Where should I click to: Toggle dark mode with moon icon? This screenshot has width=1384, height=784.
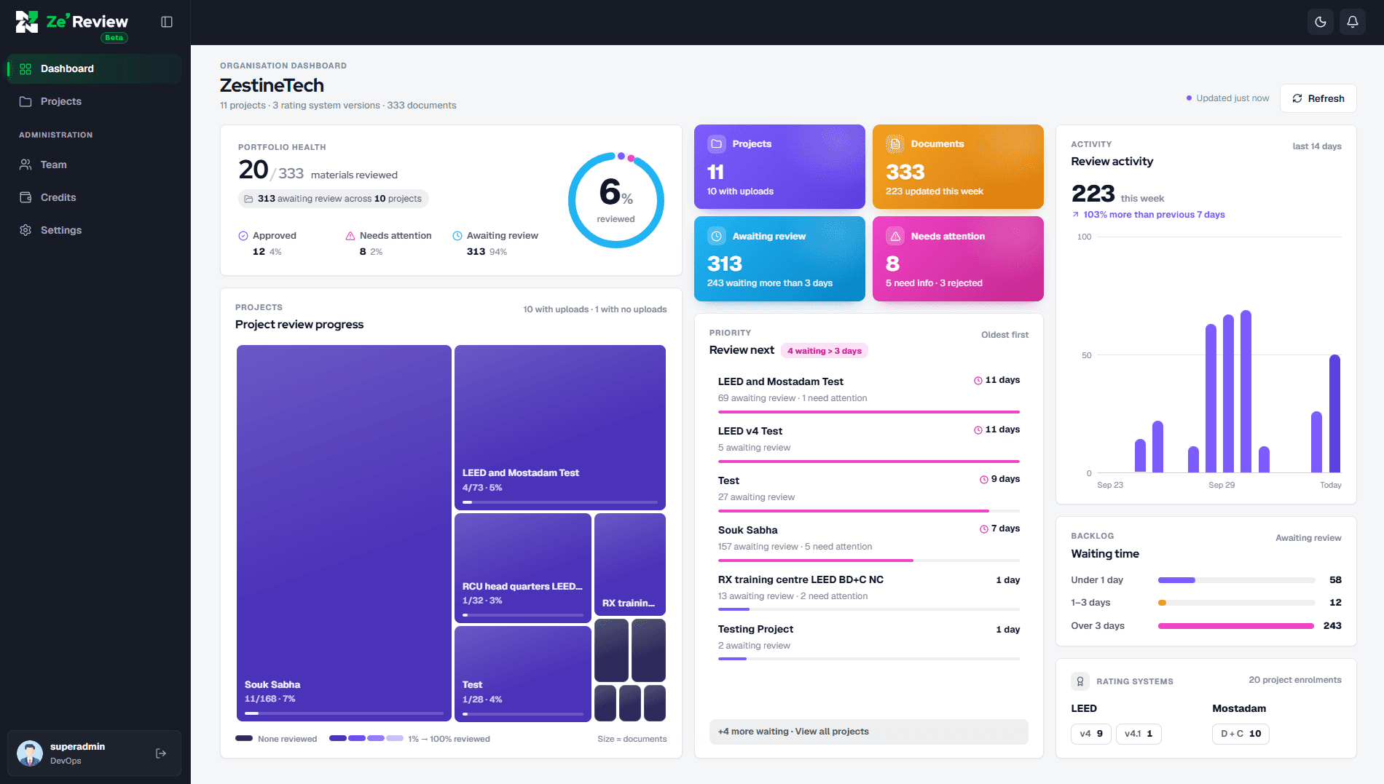point(1321,22)
